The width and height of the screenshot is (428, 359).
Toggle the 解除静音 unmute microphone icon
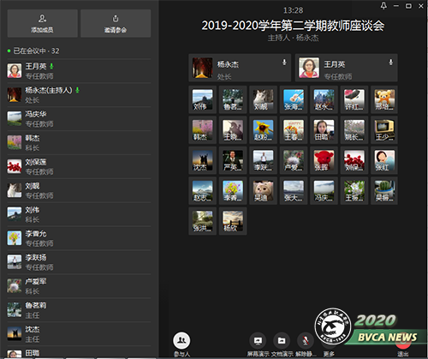306,340
